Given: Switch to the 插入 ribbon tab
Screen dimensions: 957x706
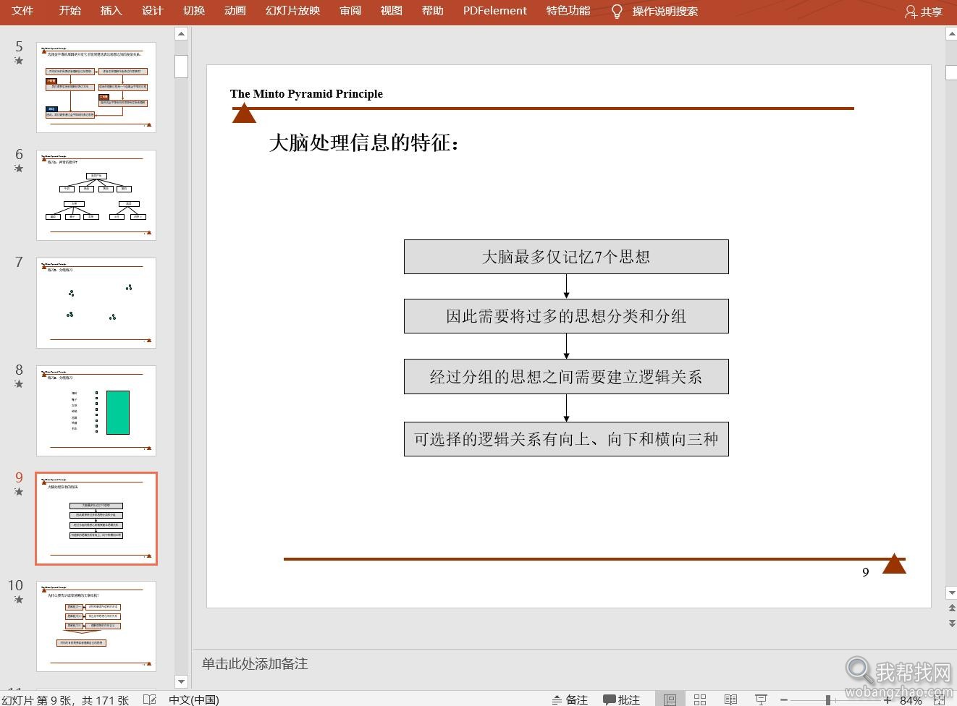Looking at the screenshot, I should pos(111,11).
